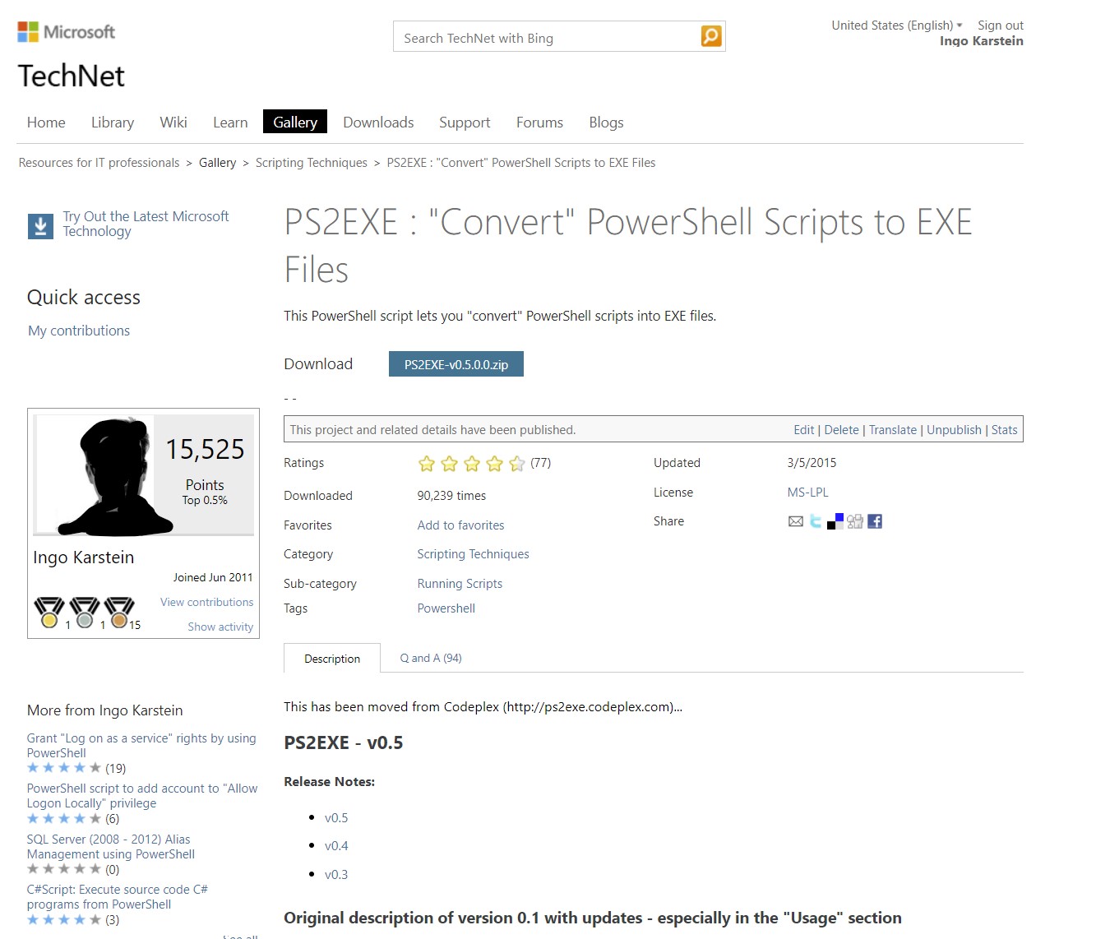Click the Powershell tag link
This screenshot has height=939, width=1096.
[x=446, y=608]
